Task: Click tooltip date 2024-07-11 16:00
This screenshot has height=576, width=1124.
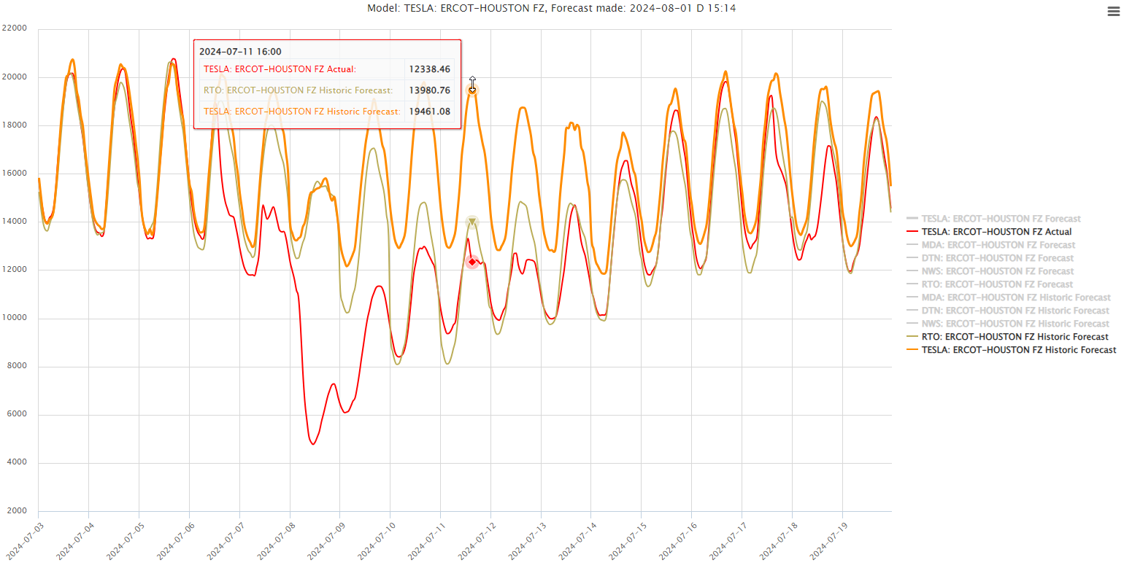Action: tap(240, 52)
